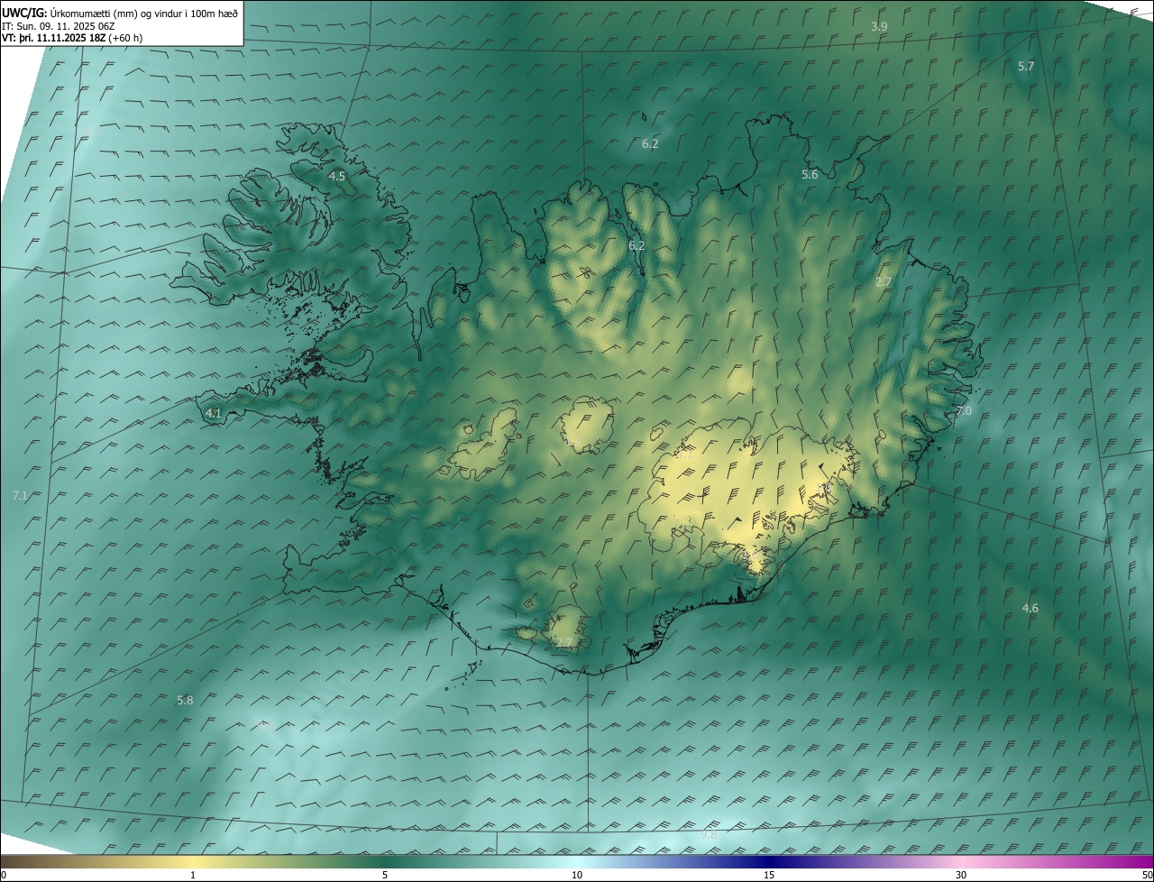
Task: Click the '0' tick label on the color scale
Action: (x=4, y=876)
